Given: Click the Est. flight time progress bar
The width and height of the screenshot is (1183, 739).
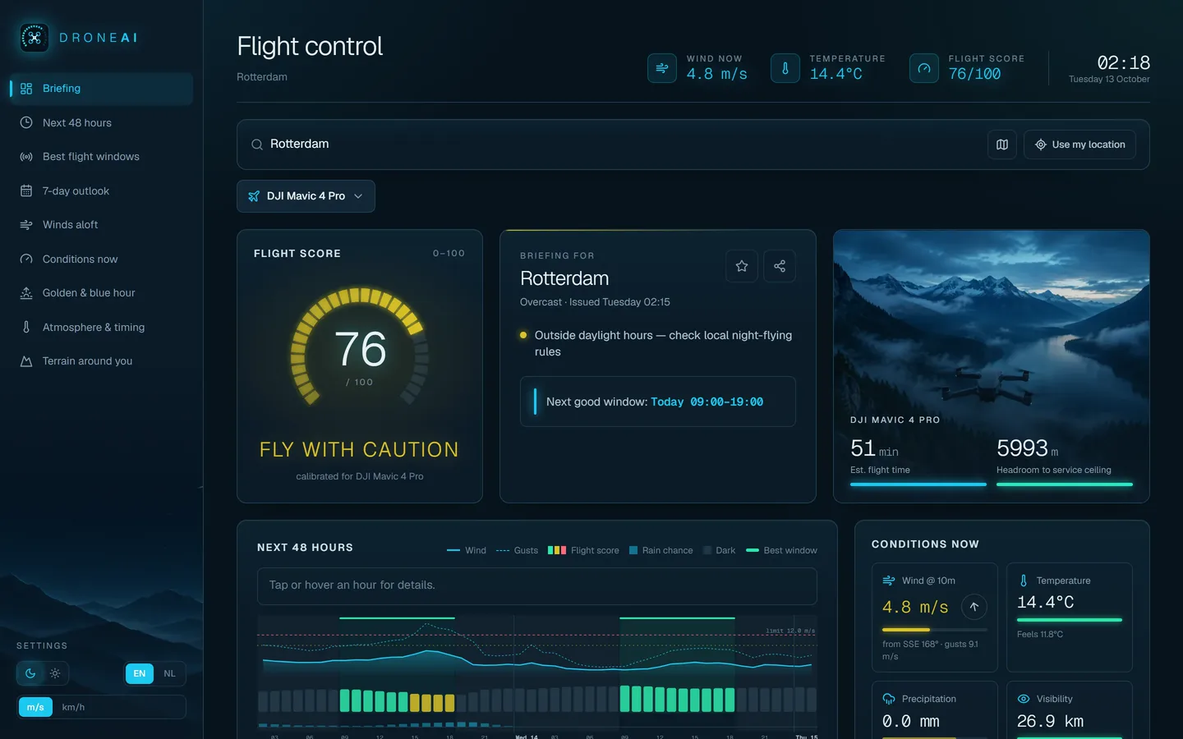Looking at the screenshot, I should (918, 484).
